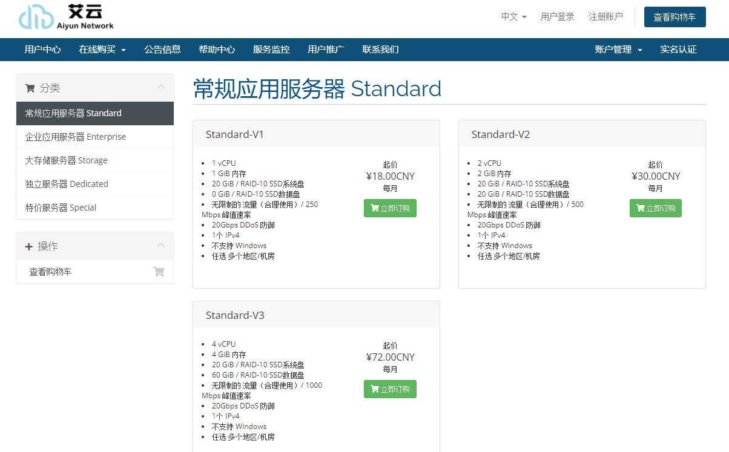Click the 用户登录 link
Viewport: 729px width, 452px height.
[x=557, y=17]
